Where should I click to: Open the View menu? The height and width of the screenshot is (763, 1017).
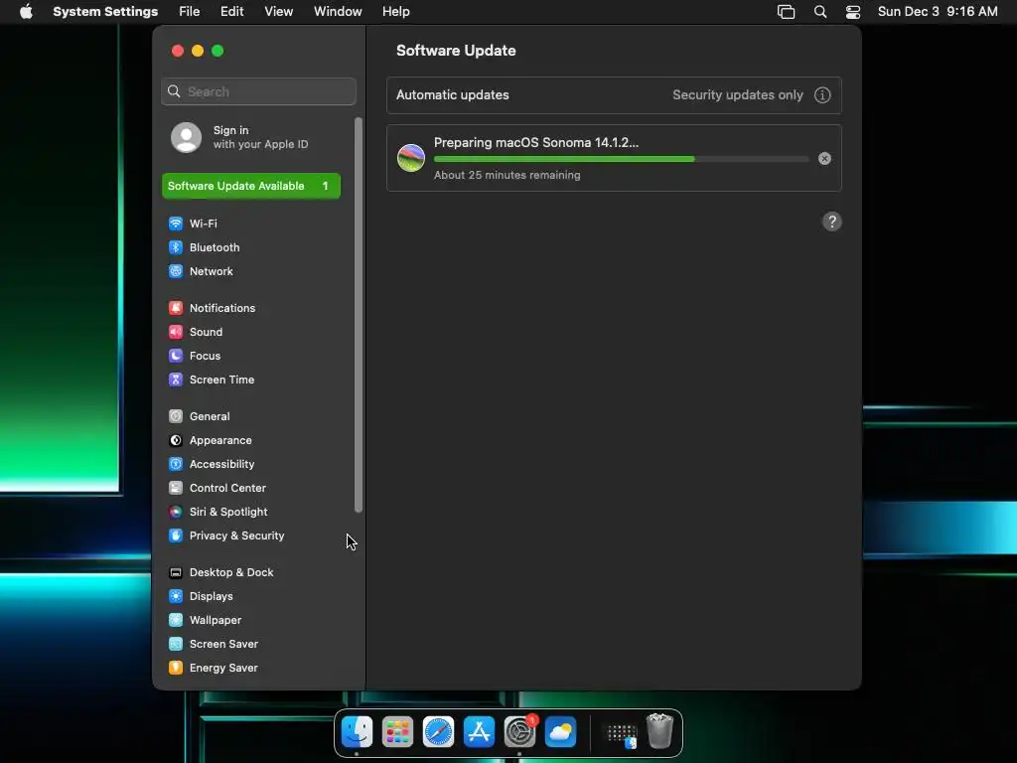[278, 12]
